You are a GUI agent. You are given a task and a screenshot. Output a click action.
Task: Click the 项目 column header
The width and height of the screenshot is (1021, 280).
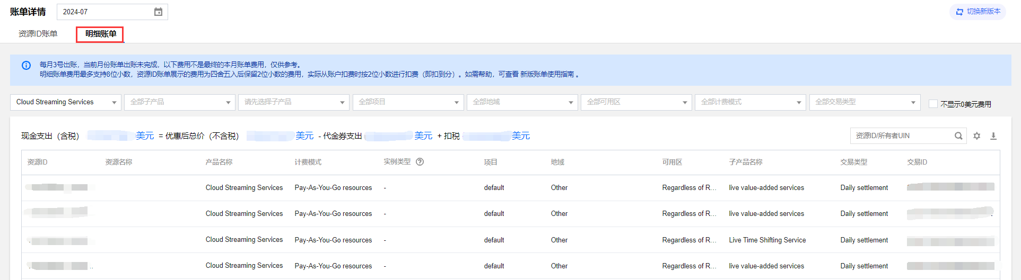pos(491,162)
